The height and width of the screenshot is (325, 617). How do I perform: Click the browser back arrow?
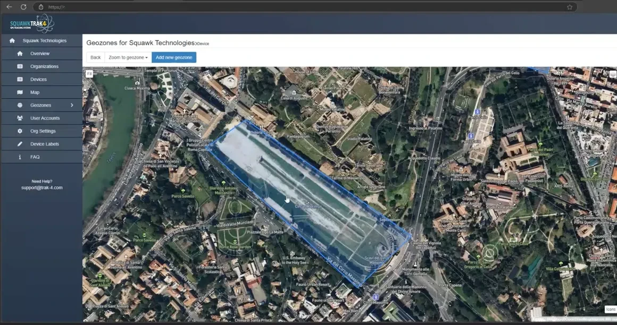point(9,7)
